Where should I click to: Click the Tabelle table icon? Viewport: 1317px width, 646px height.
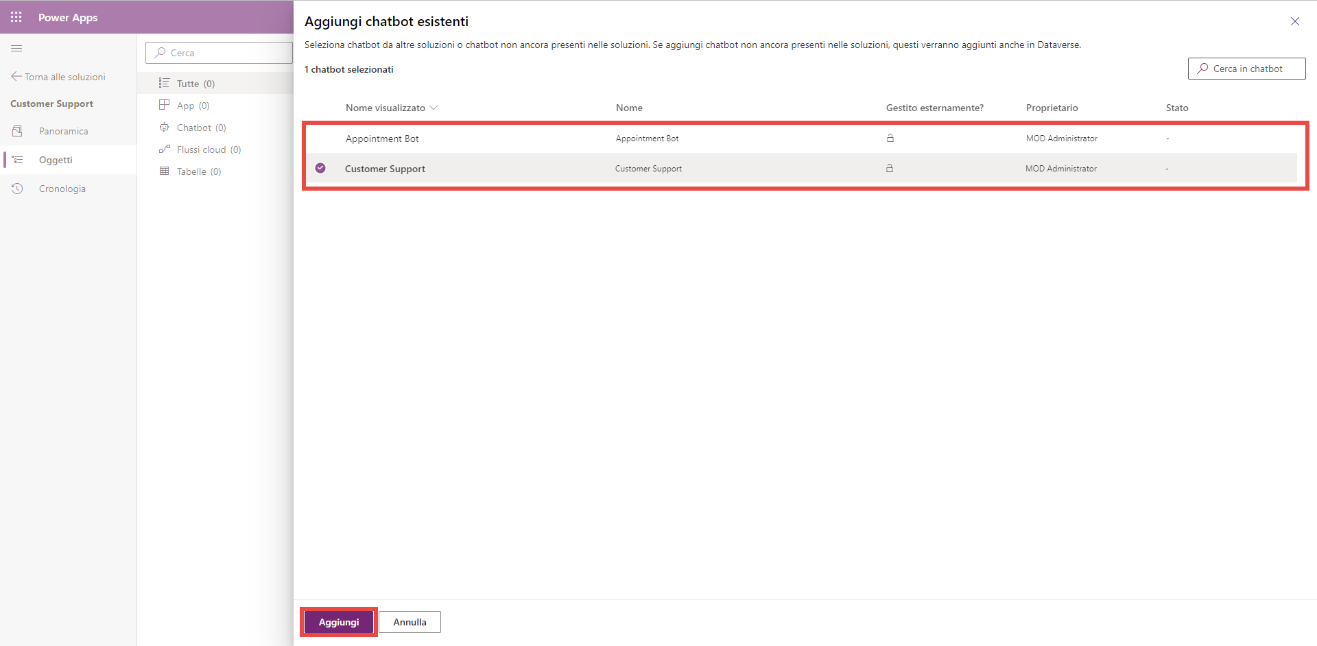click(x=165, y=171)
